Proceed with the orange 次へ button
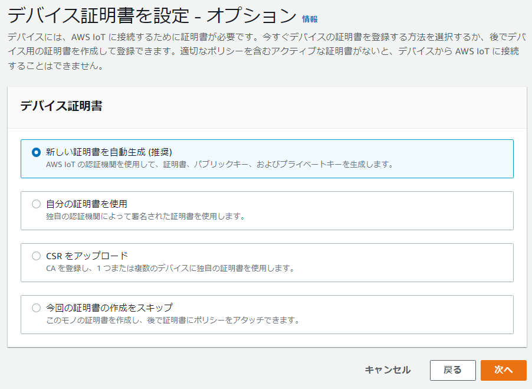Screen dimensions: 532x389 (503, 370)
